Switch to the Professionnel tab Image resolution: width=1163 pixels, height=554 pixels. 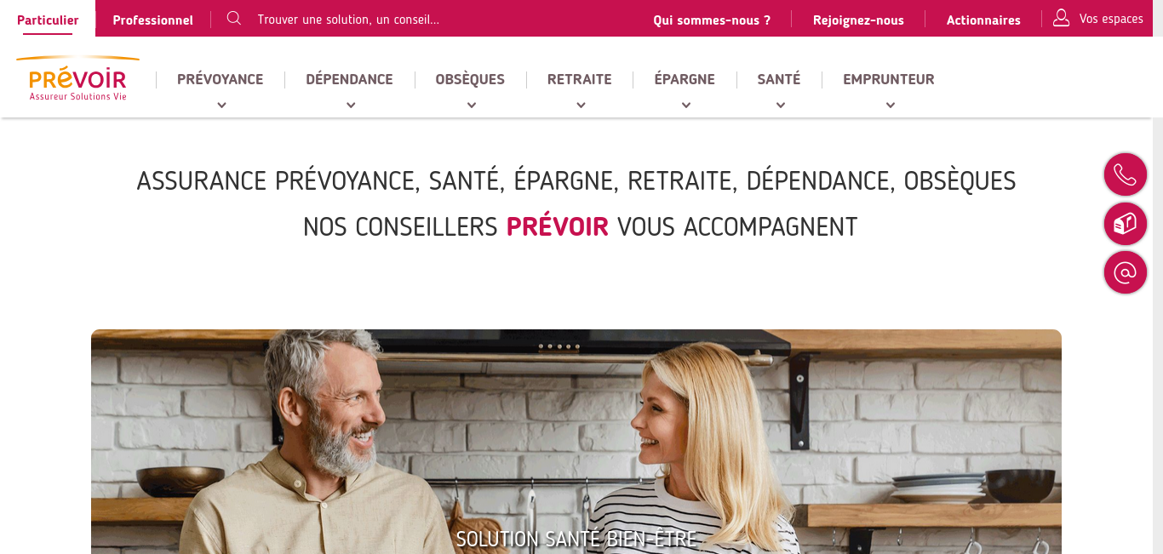(153, 20)
